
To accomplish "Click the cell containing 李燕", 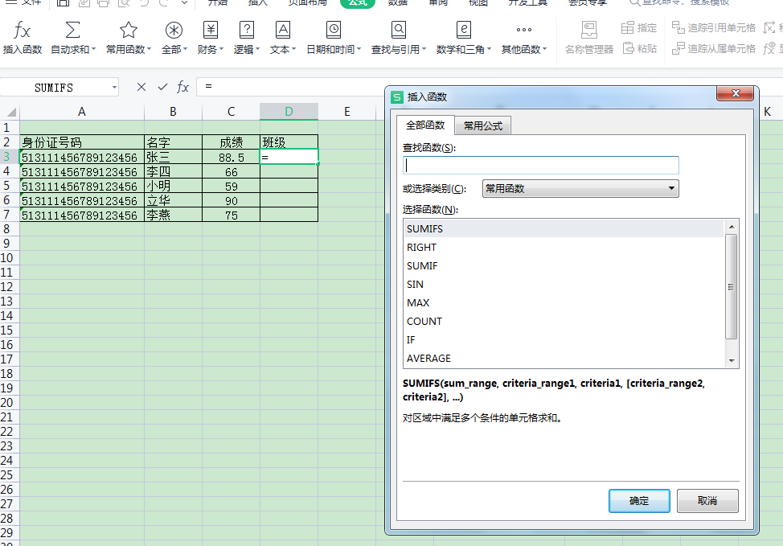I will [x=174, y=215].
